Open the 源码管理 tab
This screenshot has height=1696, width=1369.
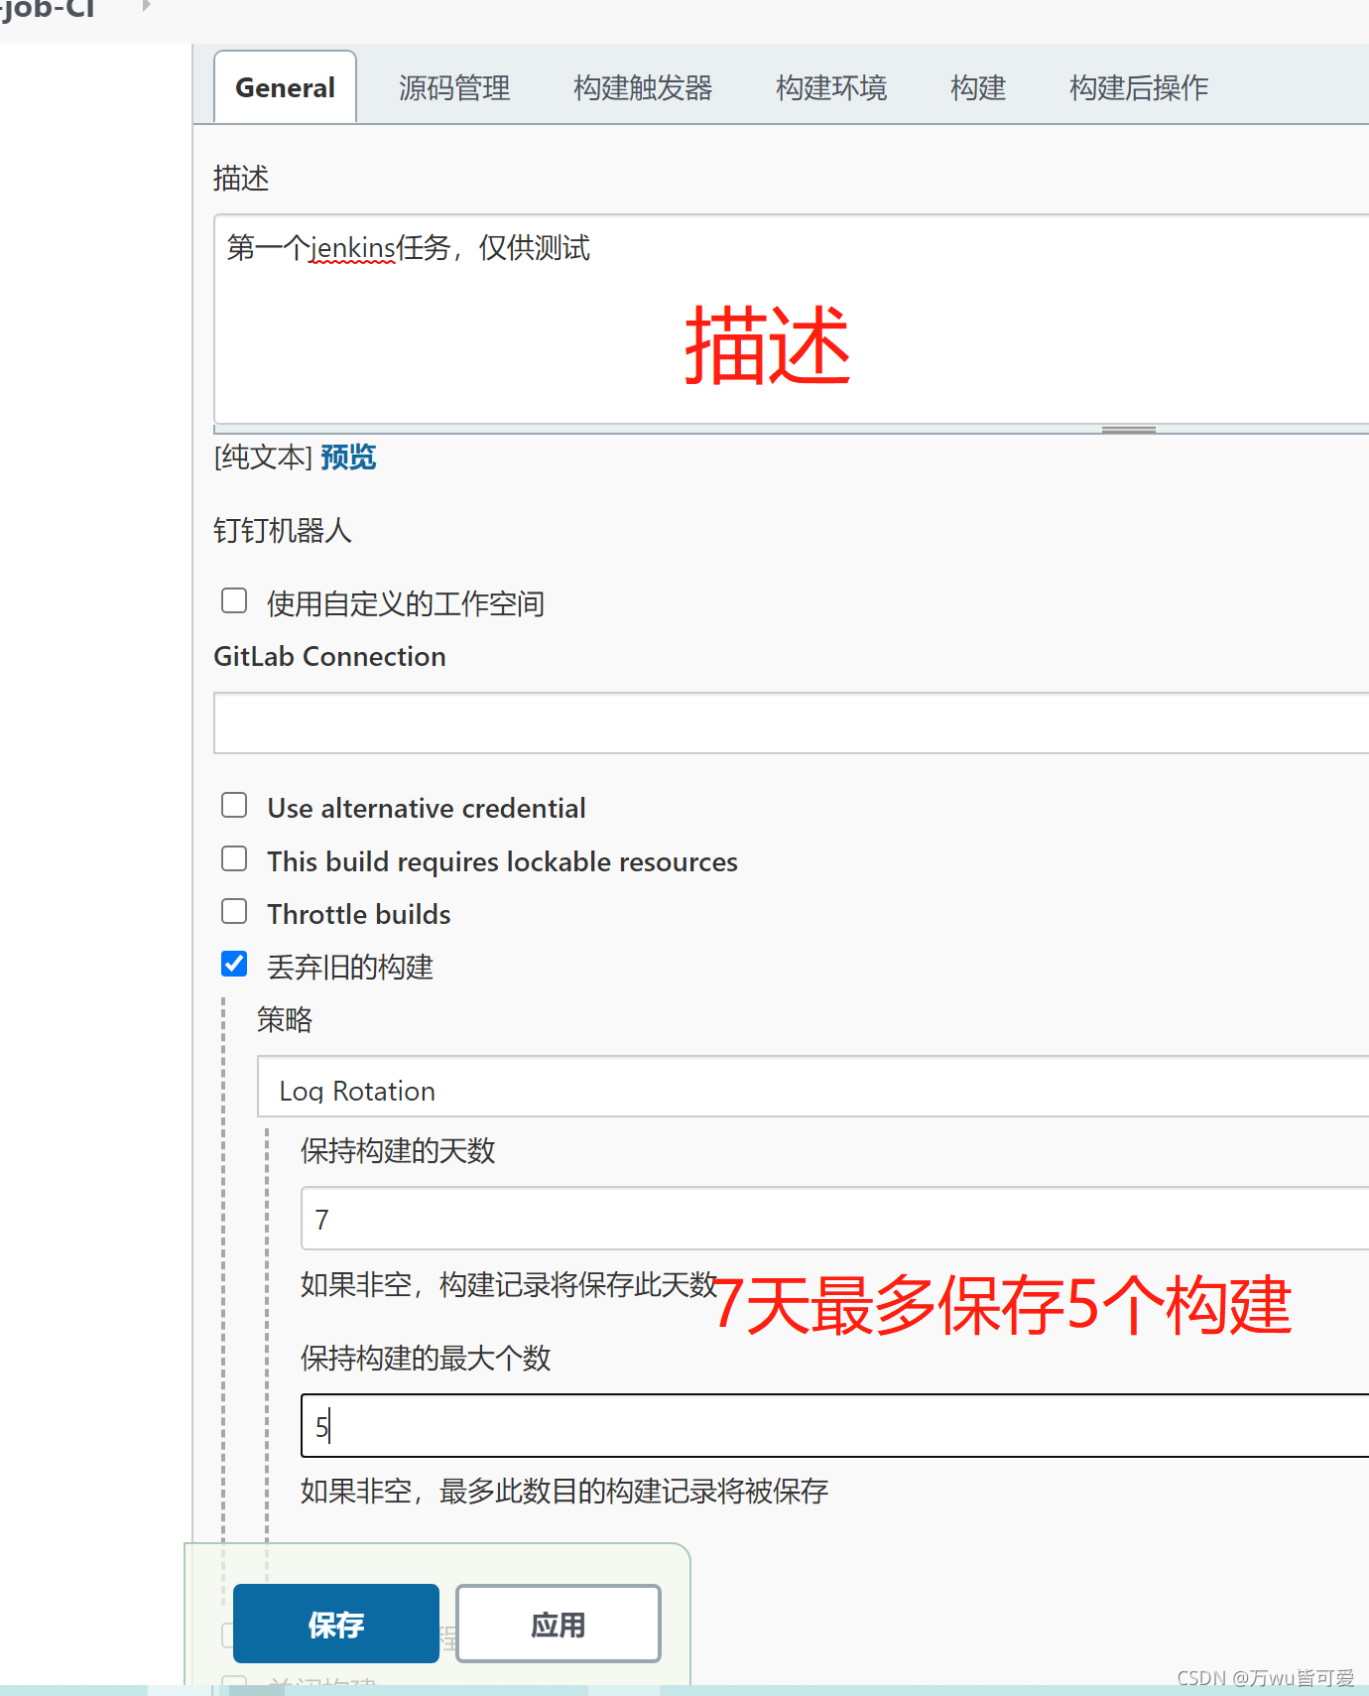coord(454,87)
